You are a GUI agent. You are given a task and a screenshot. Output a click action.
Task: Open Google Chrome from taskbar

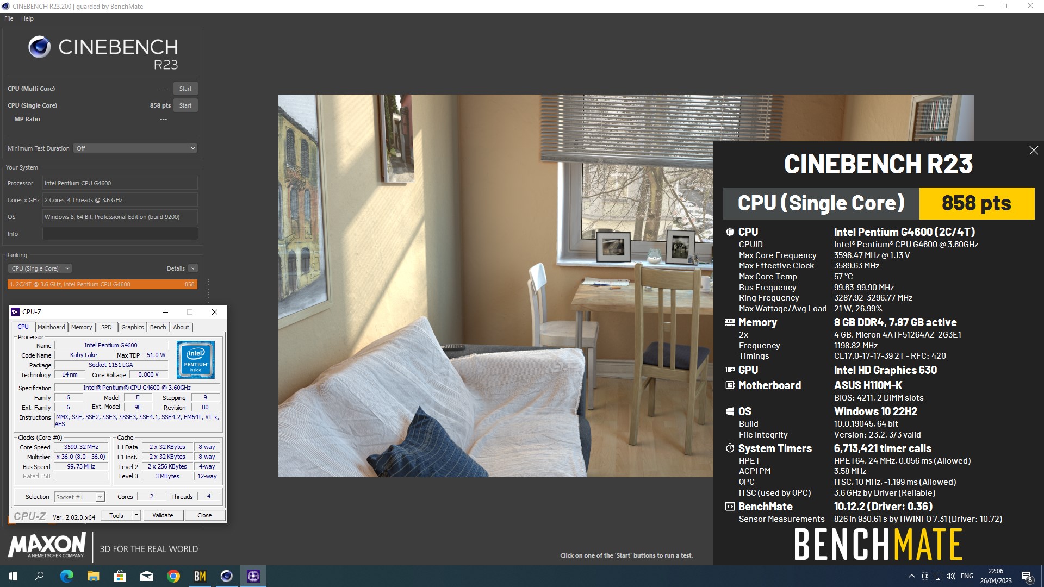pos(173,576)
